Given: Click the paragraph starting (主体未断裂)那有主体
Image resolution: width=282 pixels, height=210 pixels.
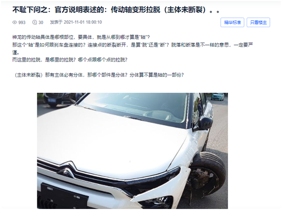Looking at the screenshot, I should pyautogui.click(x=99, y=75).
